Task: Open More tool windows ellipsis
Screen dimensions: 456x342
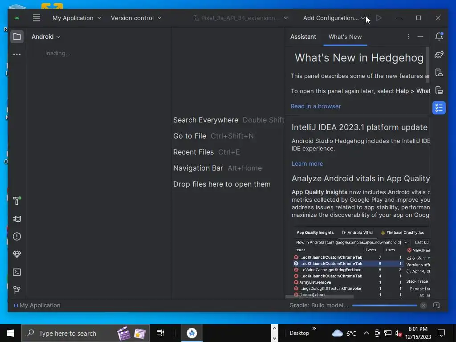Action: tap(17, 54)
